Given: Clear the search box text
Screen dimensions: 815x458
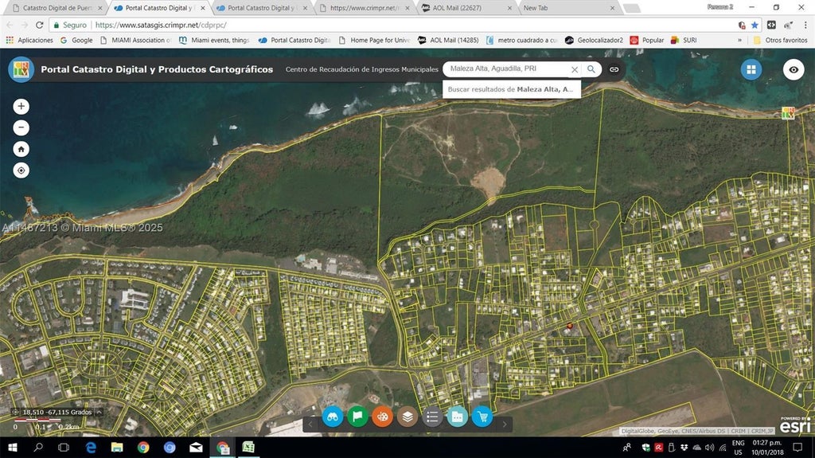Looking at the screenshot, I should tap(575, 69).
